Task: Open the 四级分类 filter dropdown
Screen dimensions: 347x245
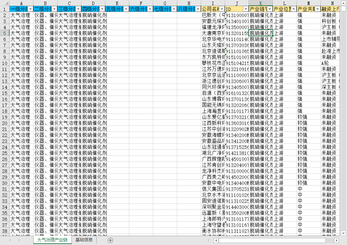Action: coord(102,9)
